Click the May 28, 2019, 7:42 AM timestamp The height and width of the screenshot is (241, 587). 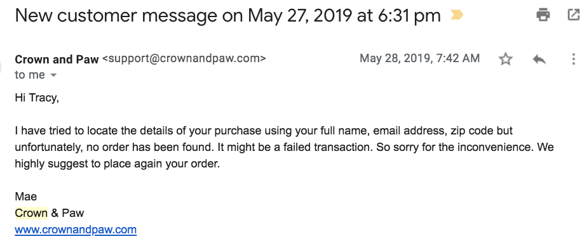(420, 58)
